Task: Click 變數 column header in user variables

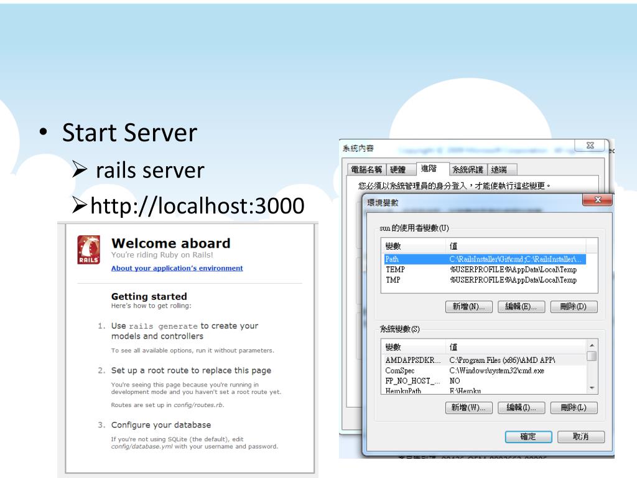Action: (x=414, y=246)
